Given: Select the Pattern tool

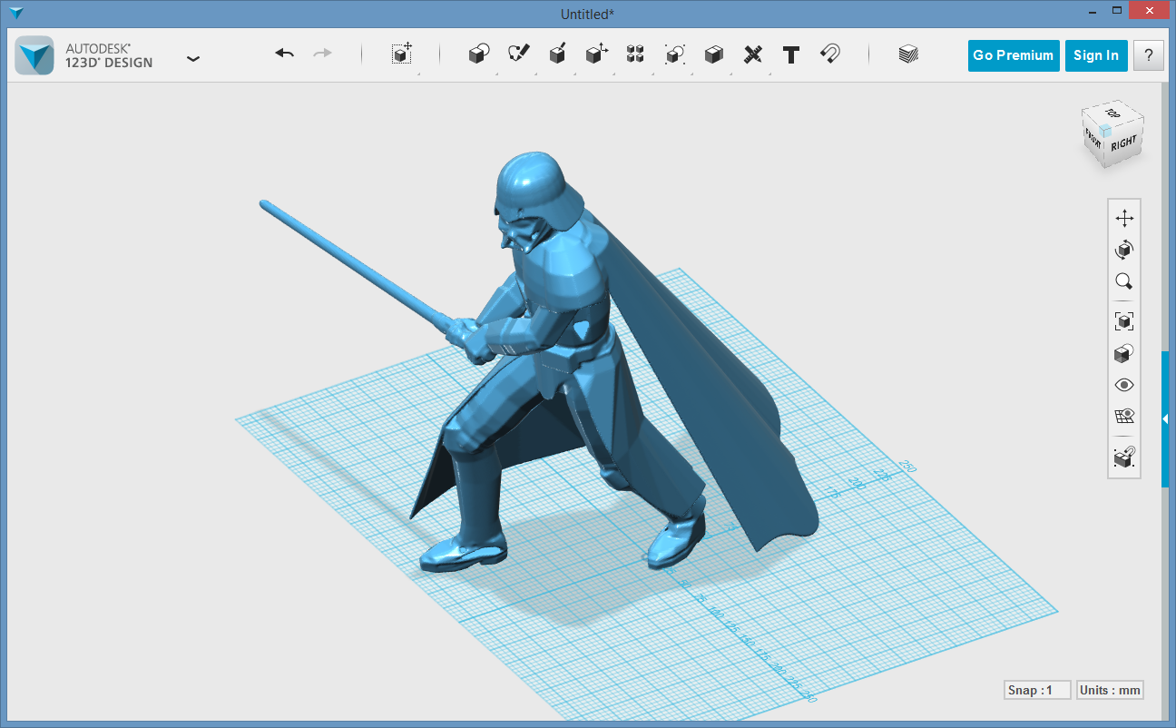Looking at the screenshot, I should 635,54.
